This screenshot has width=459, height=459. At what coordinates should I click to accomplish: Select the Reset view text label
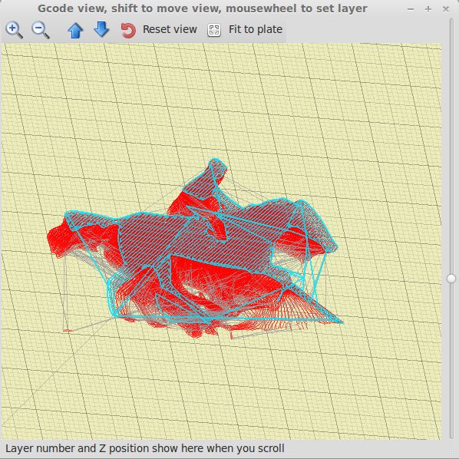click(x=170, y=29)
